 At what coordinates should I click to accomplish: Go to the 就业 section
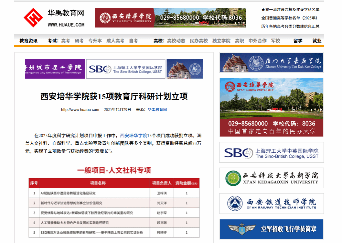point(317,41)
